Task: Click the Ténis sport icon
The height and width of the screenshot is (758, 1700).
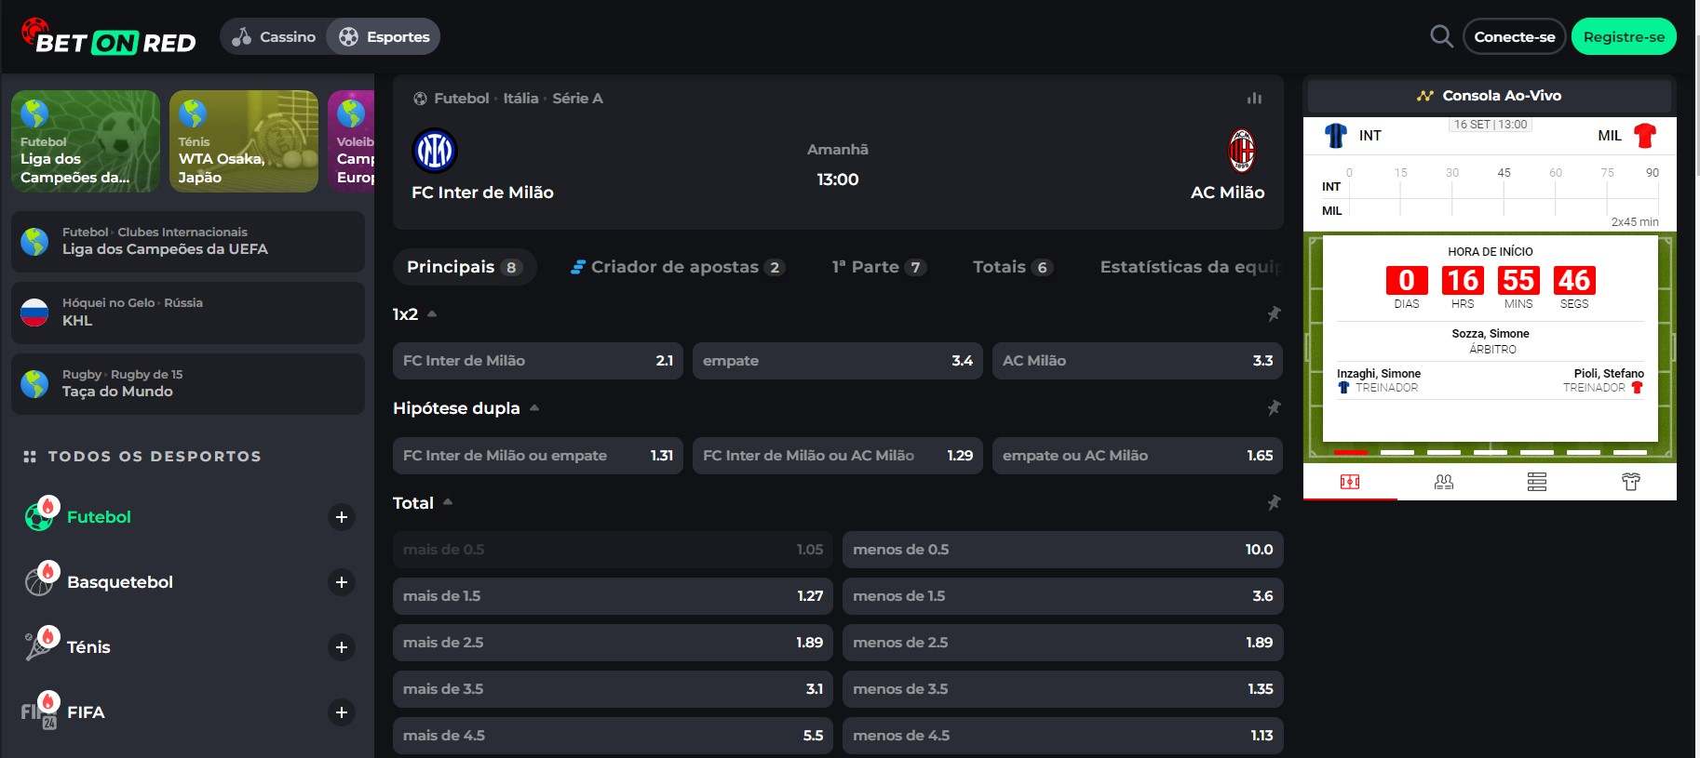Action: coord(40,645)
